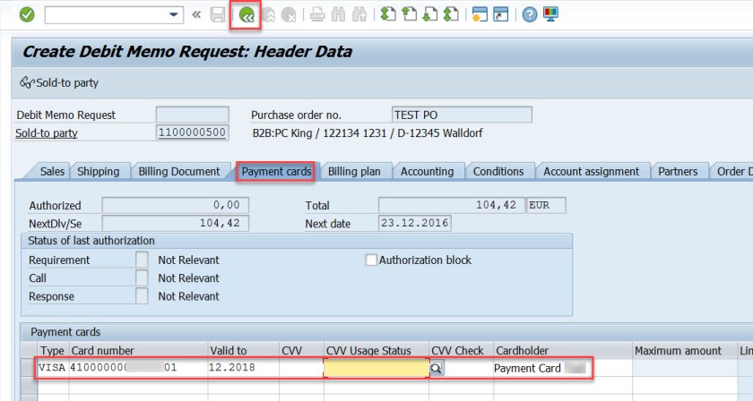This screenshot has height=401, width=753.
Task: Go to Previous Page icon
Action: click(x=409, y=14)
